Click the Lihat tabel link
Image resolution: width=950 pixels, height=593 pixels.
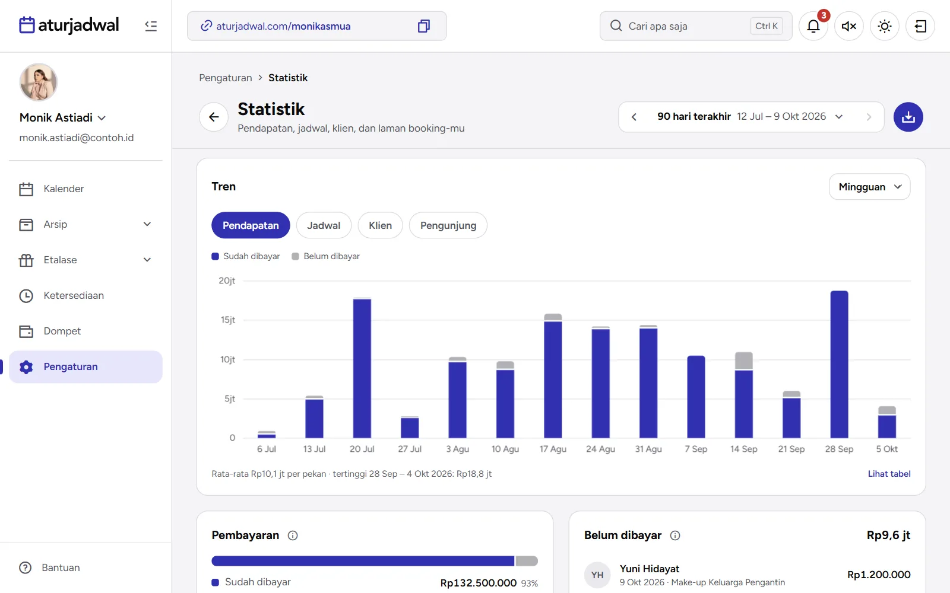coord(889,474)
